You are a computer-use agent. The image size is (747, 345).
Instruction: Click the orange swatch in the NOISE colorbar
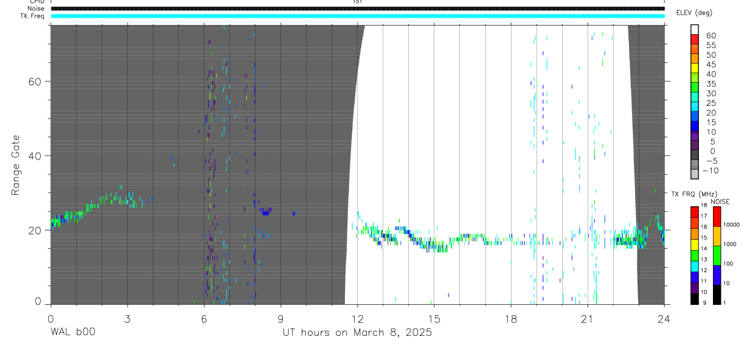(x=717, y=236)
